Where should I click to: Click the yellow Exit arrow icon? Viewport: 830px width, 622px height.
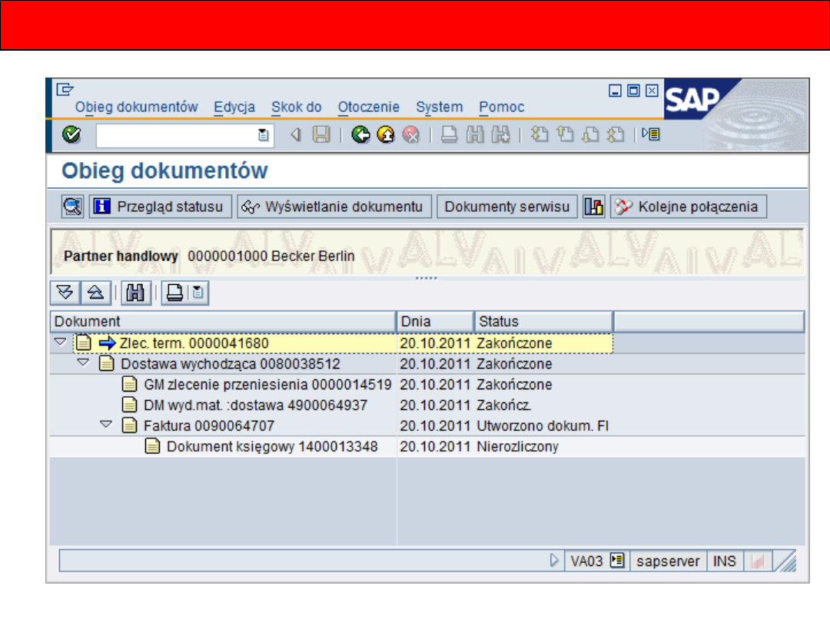[x=386, y=135]
